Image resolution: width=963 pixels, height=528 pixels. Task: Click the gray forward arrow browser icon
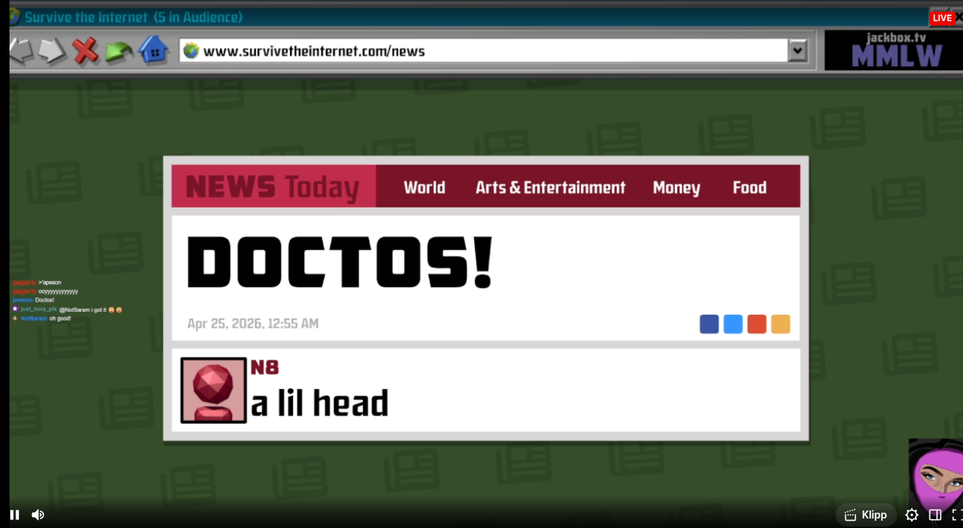click(x=53, y=51)
